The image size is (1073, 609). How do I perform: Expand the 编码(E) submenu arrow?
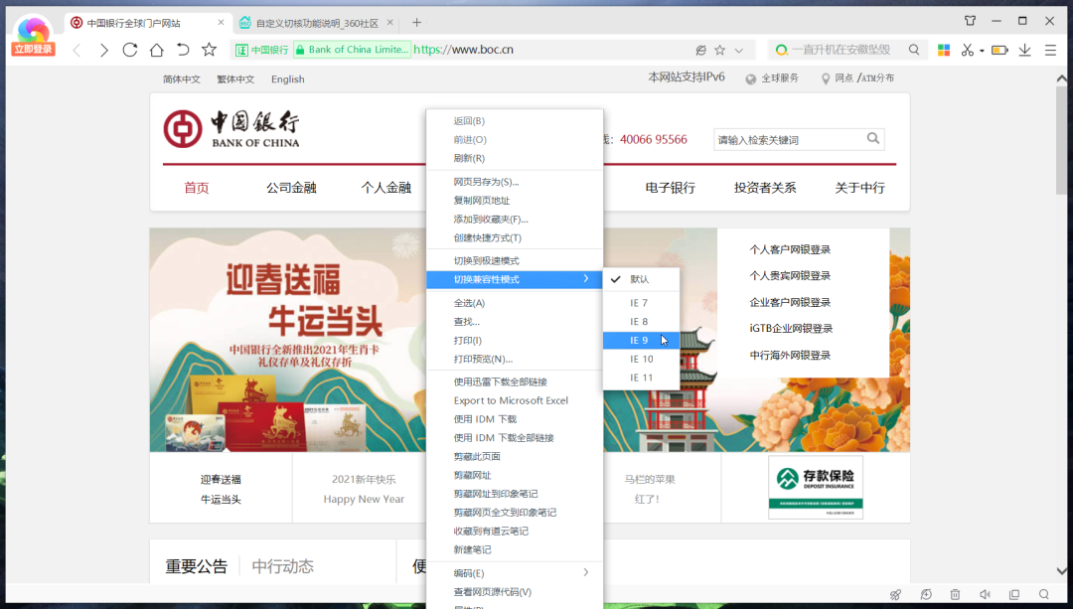tap(586, 572)
